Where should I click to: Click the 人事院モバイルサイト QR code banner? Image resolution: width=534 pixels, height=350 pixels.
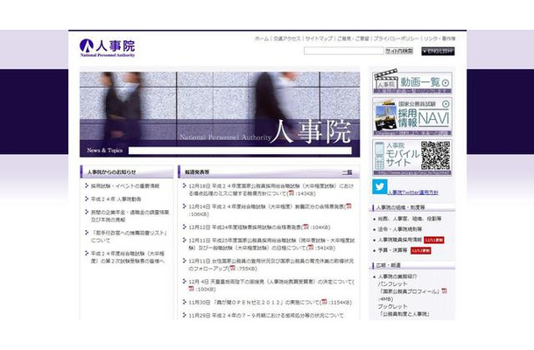[x=412, y=157]
